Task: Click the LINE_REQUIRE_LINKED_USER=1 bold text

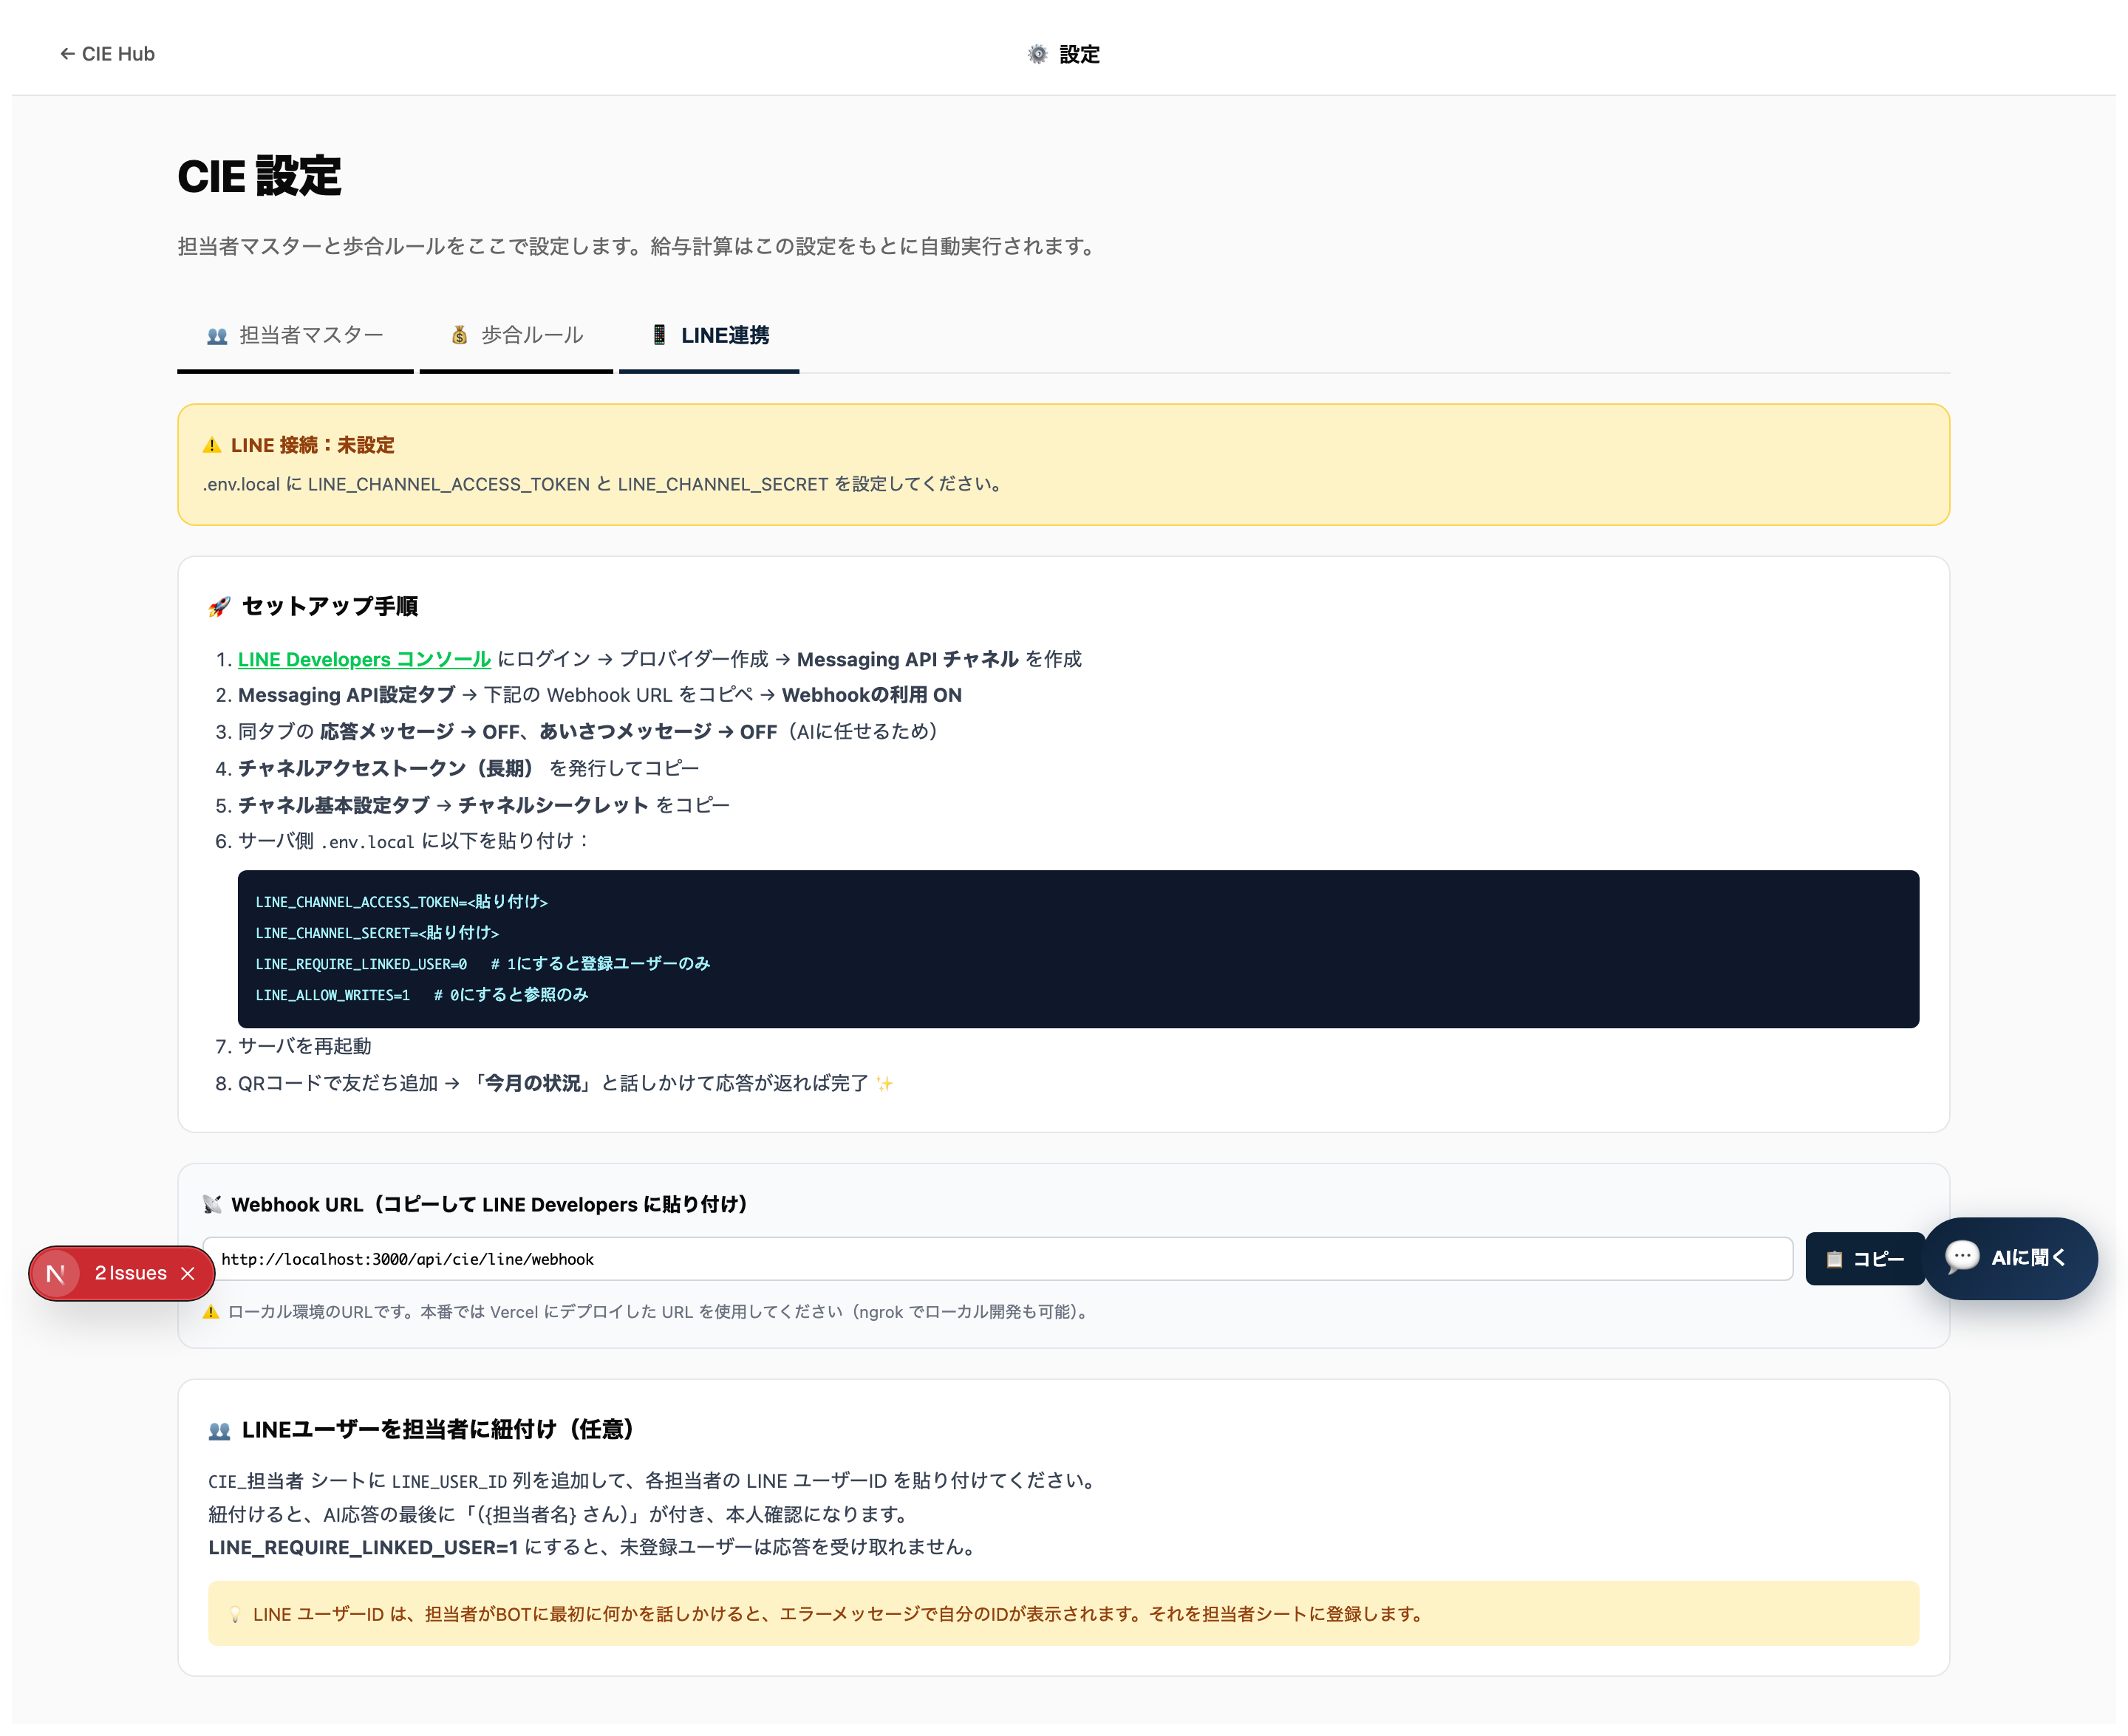Action: click(363, 1547)
